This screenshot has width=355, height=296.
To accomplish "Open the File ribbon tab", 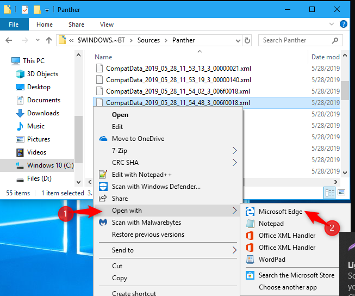I will (14, 24).
